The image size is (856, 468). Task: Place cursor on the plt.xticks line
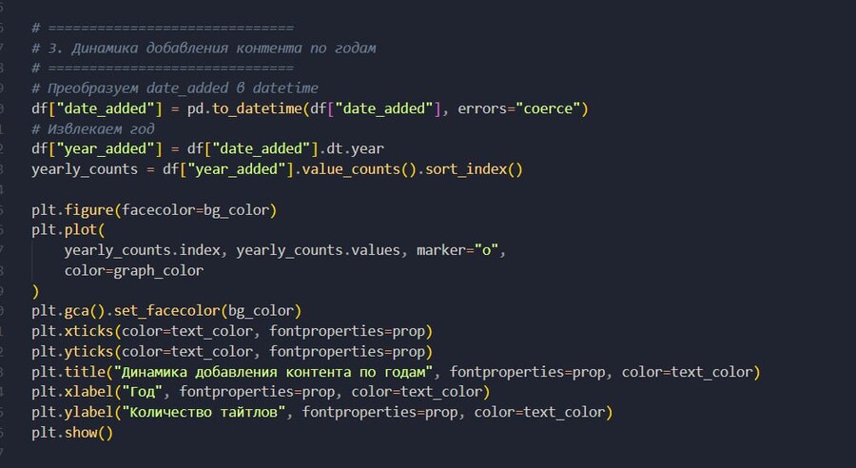coord(232,331)
